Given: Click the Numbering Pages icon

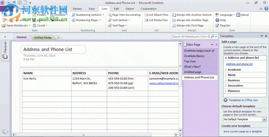Looking at the screenshot, I should pyautogui.click(x=73, y=20).
